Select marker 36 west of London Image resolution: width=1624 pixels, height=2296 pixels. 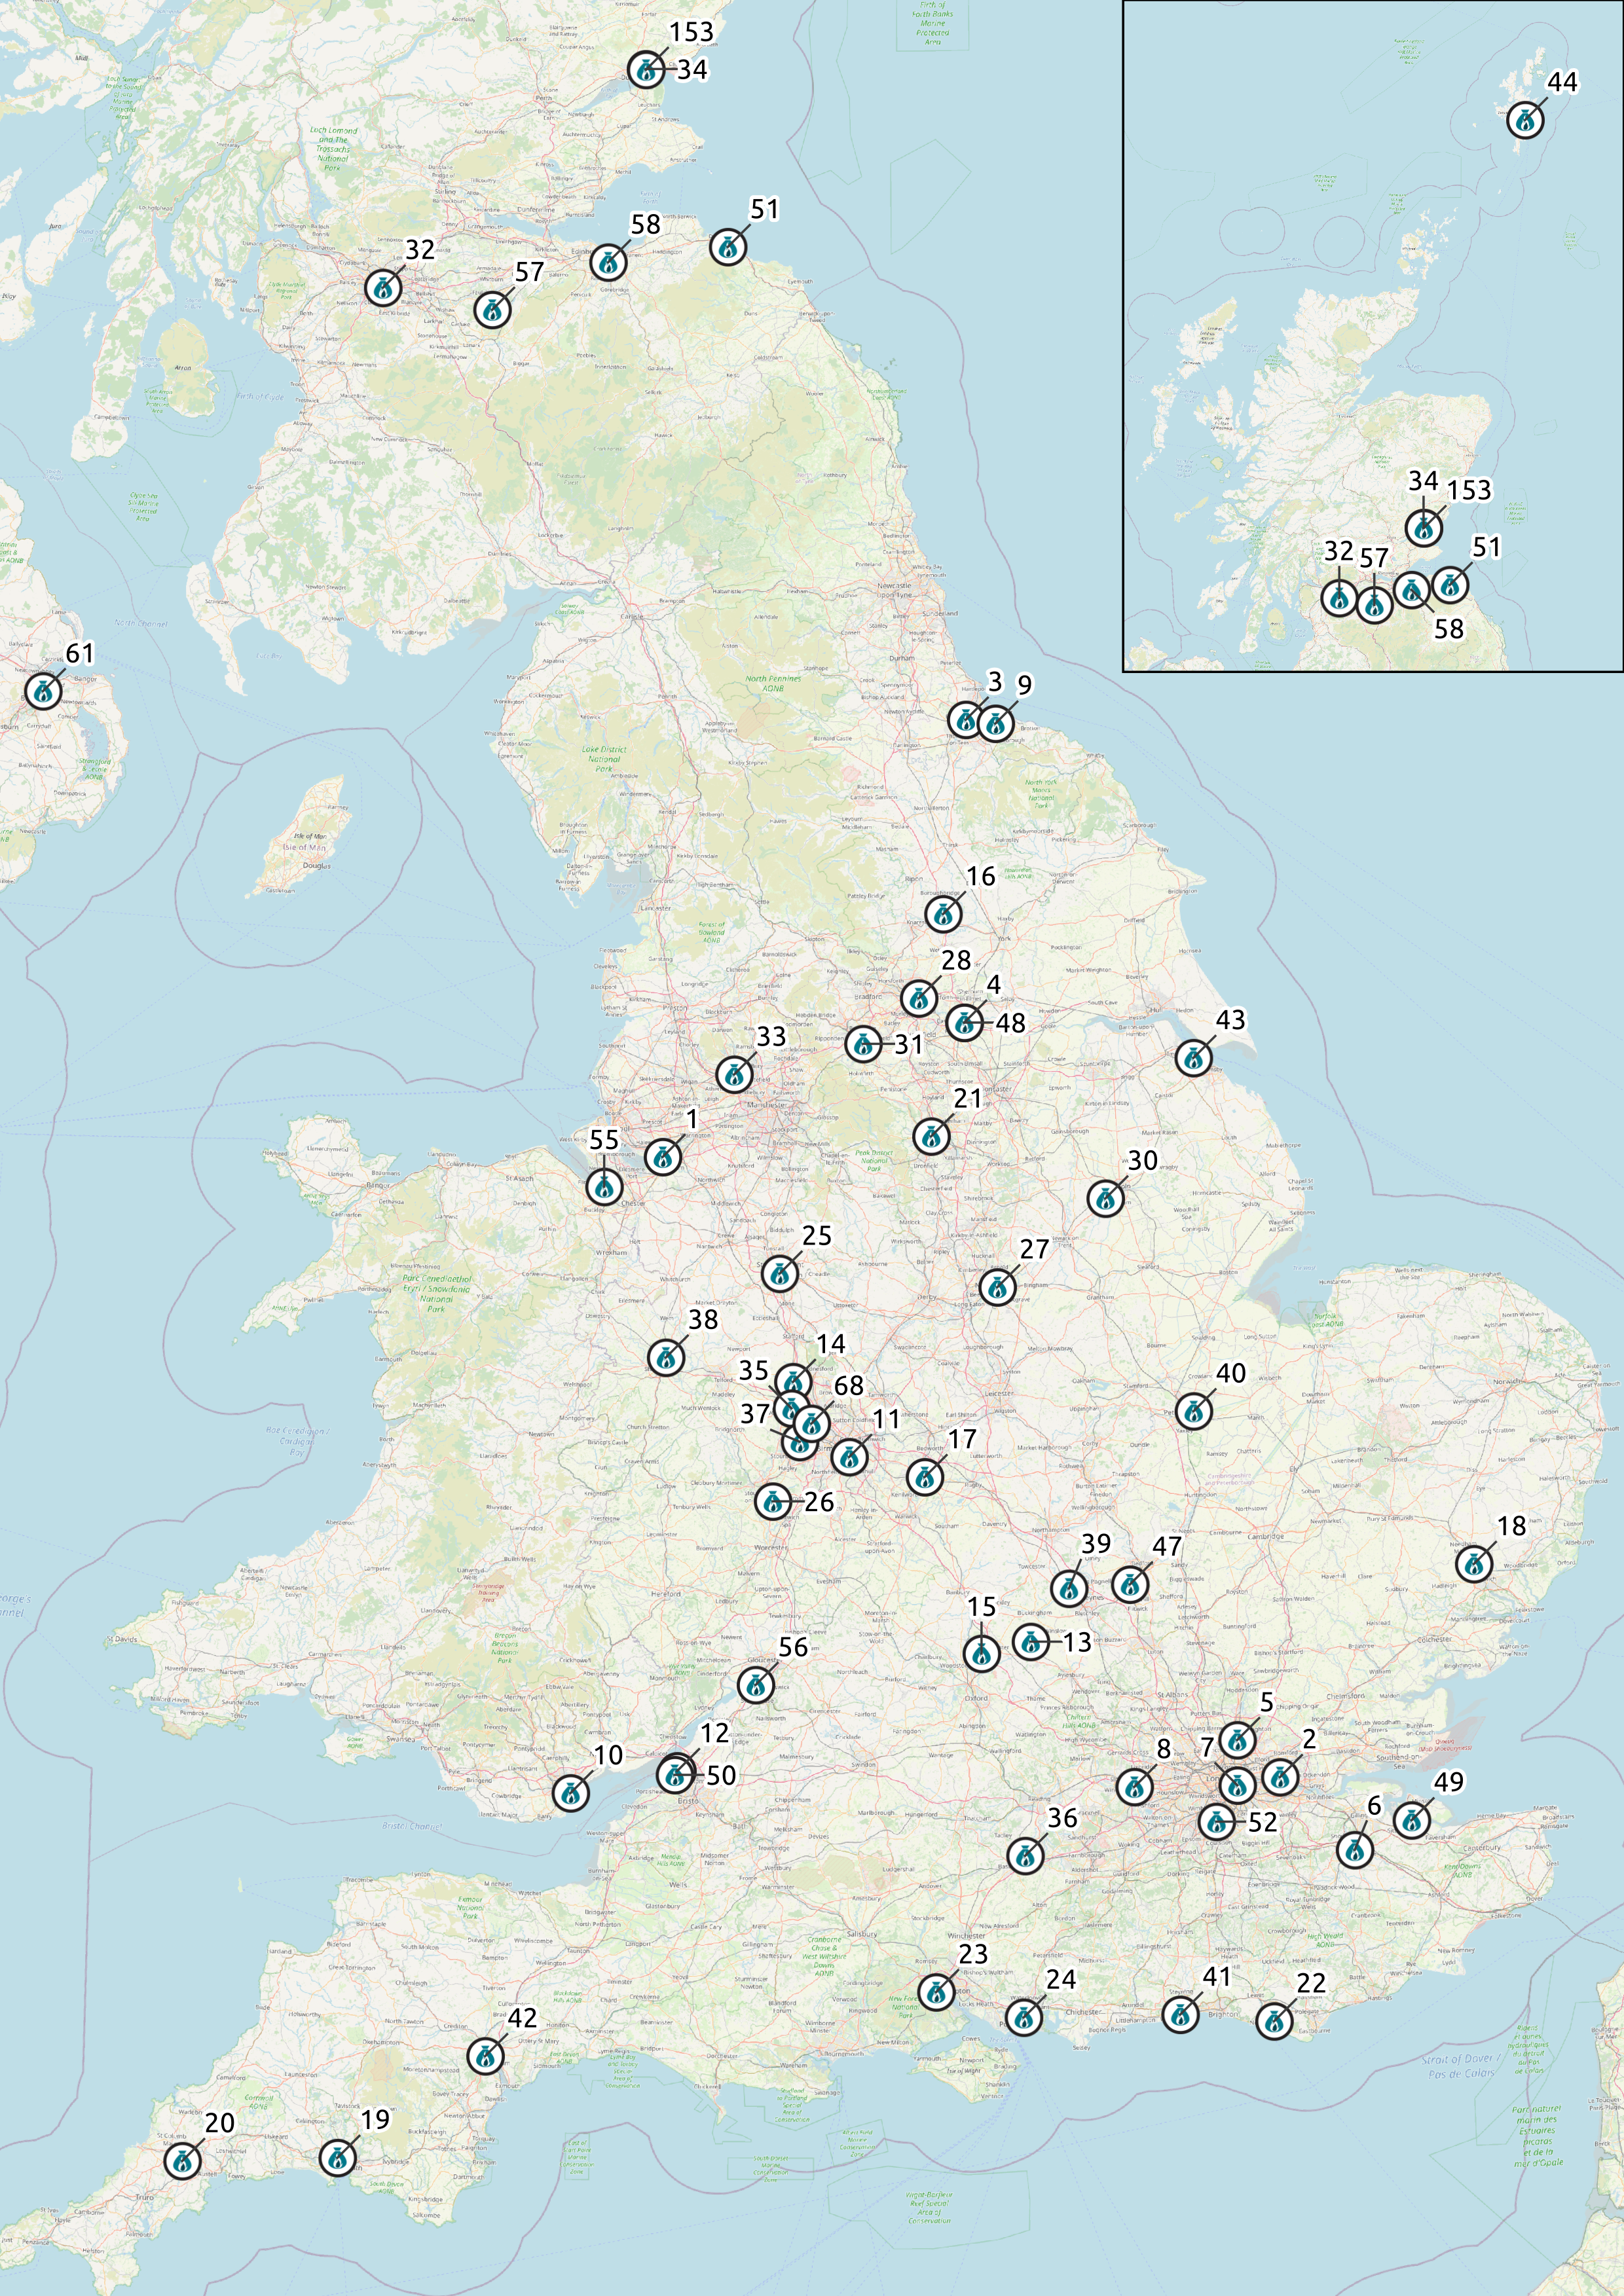coord(1025,1855)
